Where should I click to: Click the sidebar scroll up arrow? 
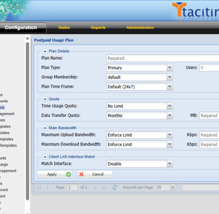(27, 38)
